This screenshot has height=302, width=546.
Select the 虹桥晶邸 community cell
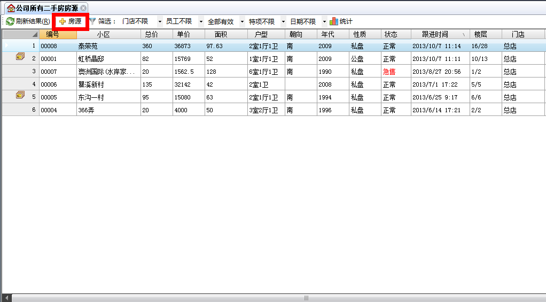click(108, 59)
